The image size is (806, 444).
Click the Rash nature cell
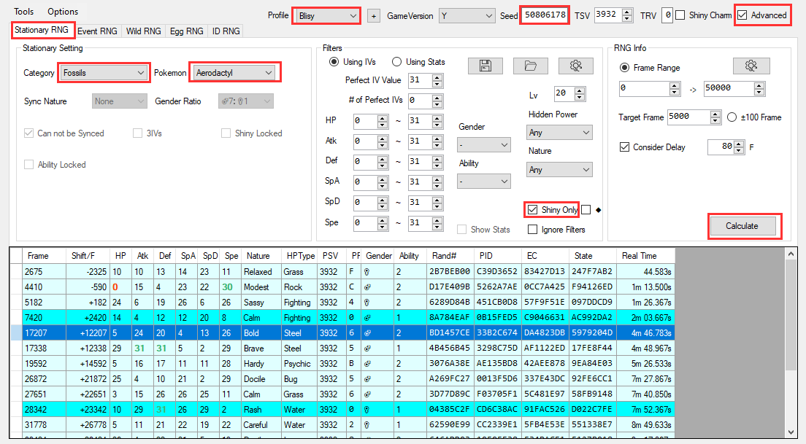tap(261, 410)
